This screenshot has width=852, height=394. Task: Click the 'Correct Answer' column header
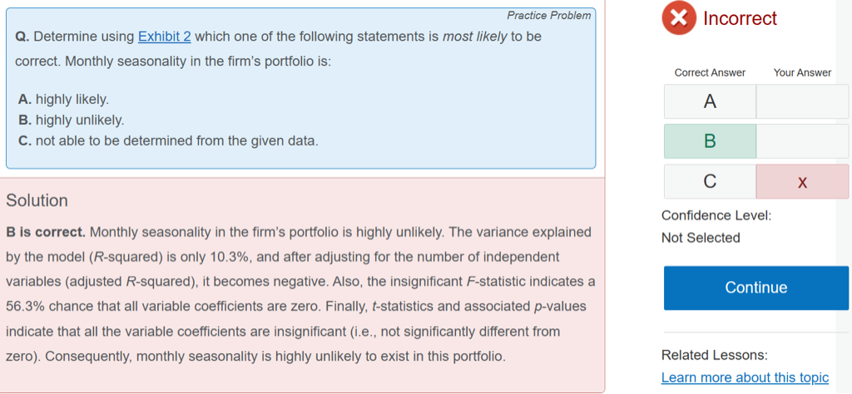pyautogui.click(x=710, y=72)
